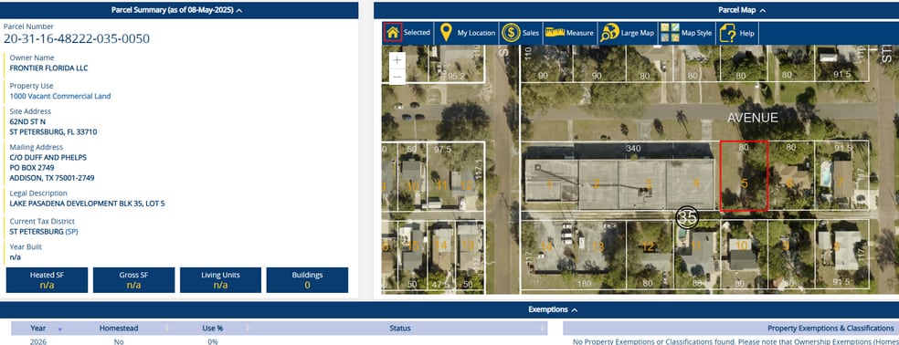The width and height of the screenshot is (899, 345).
Task: Click owner name FRONTIER FLORIDA LLC
Action: click(48, 68)
